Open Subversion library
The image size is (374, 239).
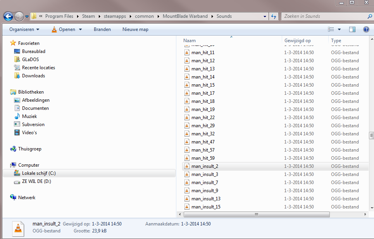click(33, 124)
